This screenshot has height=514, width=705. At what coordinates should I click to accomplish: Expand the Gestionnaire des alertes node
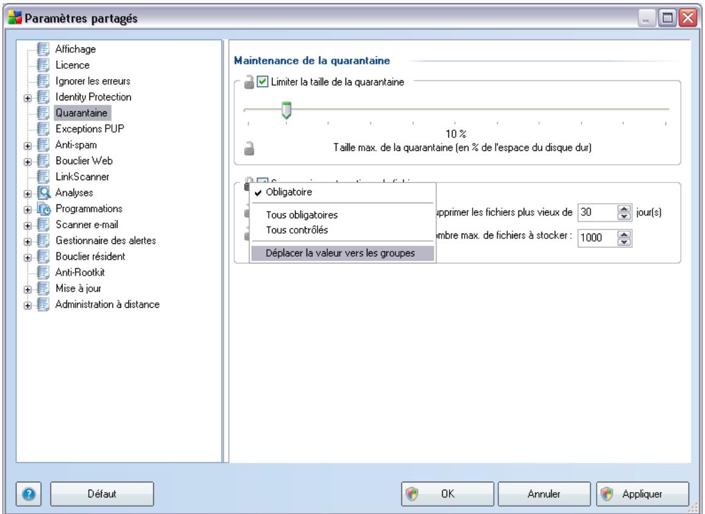click(28, 242)
